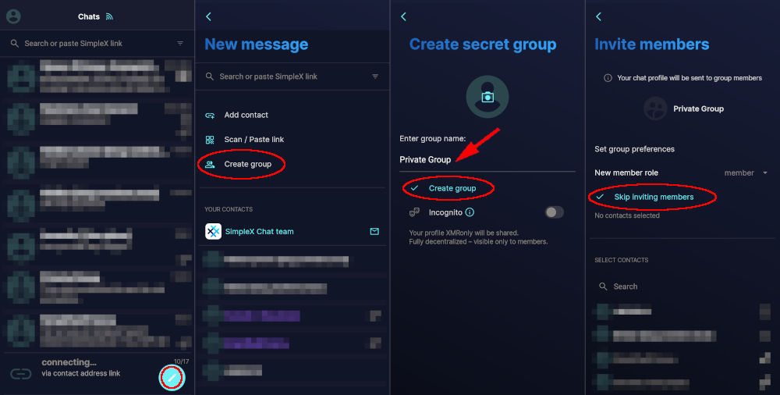Tap the pencil new message button
Viewport: 780px width, 395px height.
tap(172, 378)
